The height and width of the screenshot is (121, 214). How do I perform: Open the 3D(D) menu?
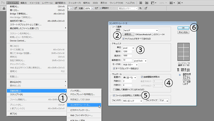(95, 3)
